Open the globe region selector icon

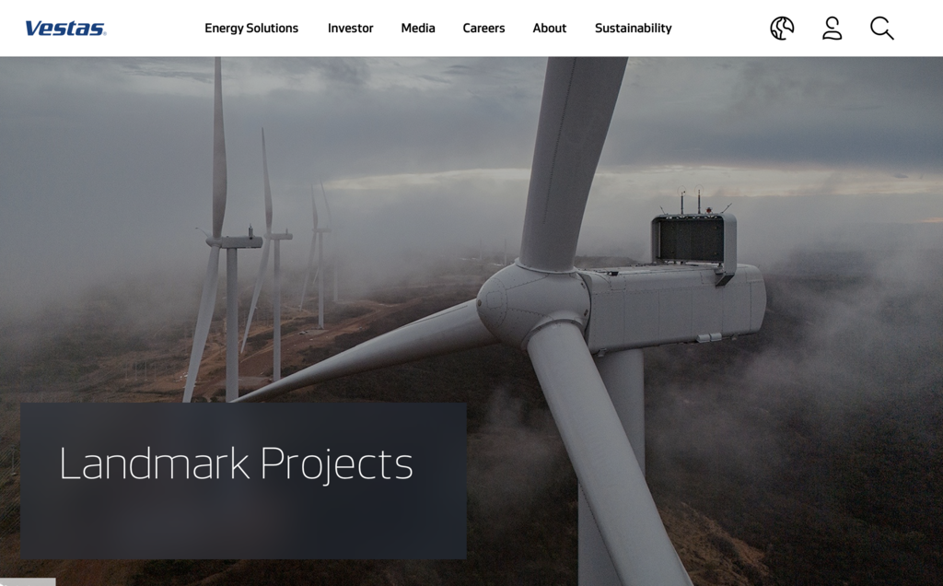tap(782, 29)
